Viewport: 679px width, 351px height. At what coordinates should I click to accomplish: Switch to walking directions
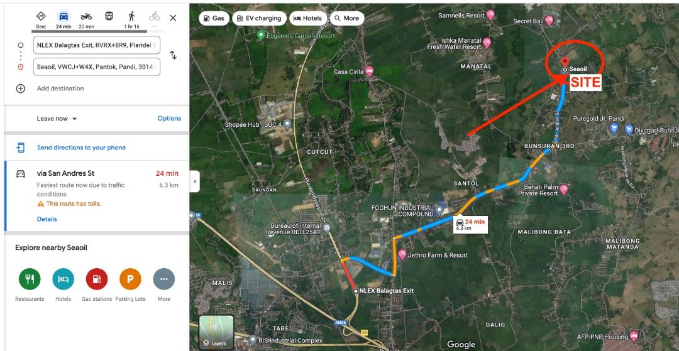131,16
